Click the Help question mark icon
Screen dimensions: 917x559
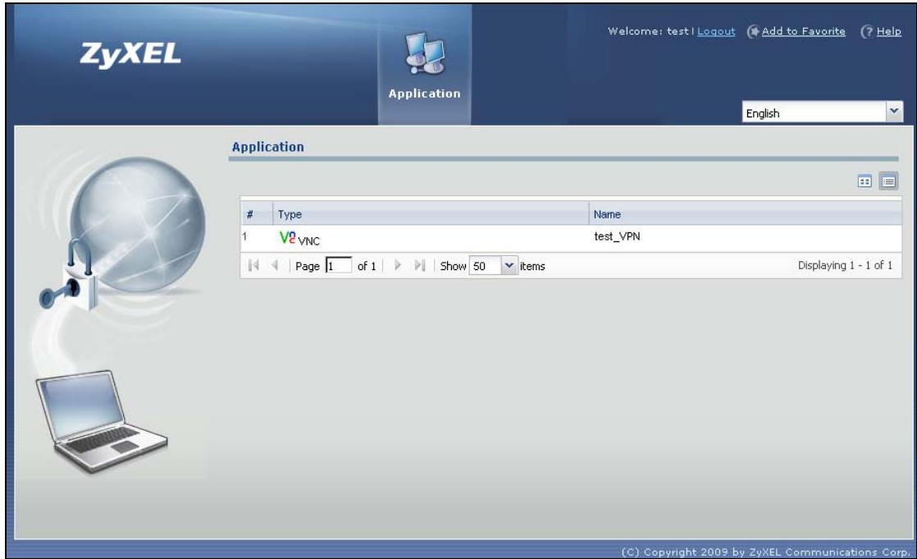coord(867,32)
